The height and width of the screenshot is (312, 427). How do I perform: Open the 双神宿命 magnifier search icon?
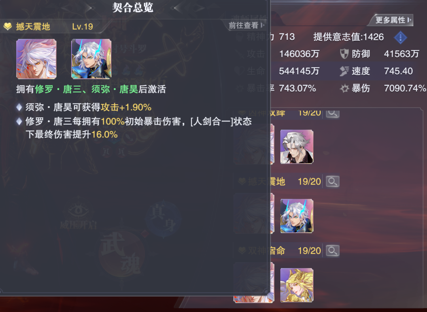[x=333, y=250]
